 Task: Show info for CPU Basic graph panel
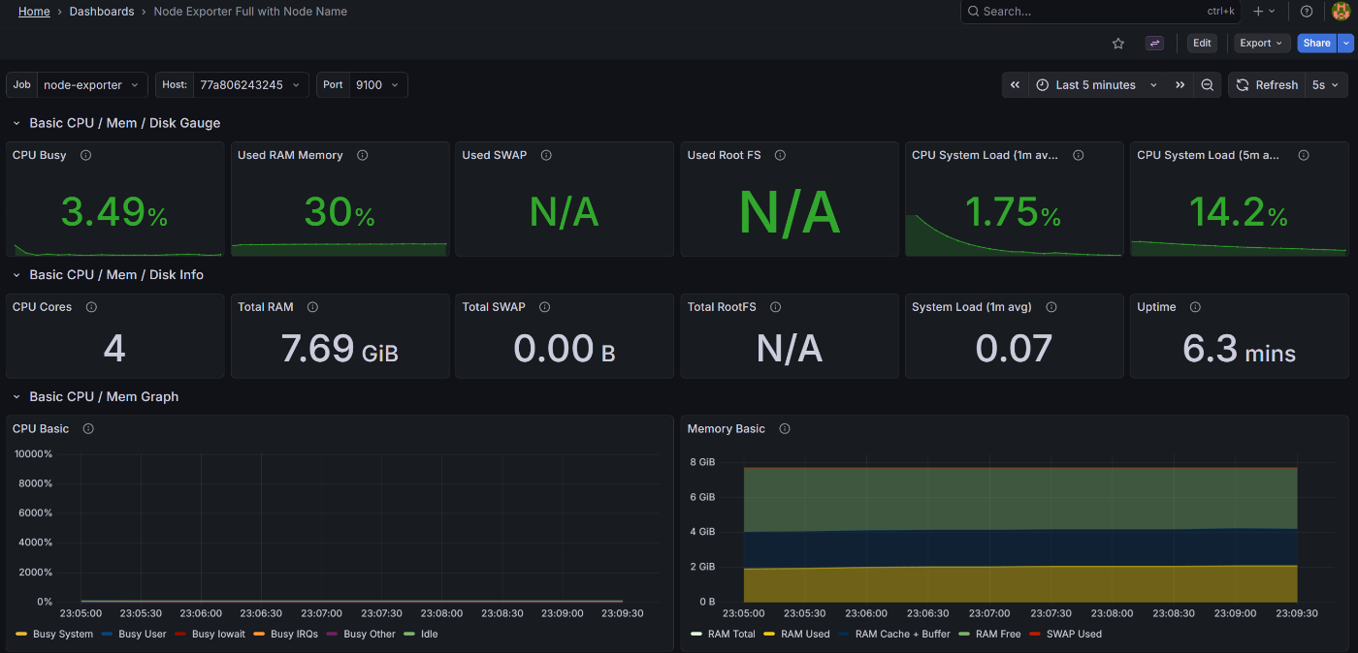tap(88, 429)
